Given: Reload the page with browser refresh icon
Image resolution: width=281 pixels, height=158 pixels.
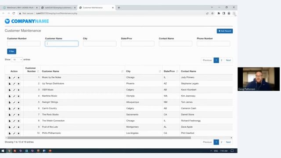Looking at the screenshot, I should coord(14,13).
